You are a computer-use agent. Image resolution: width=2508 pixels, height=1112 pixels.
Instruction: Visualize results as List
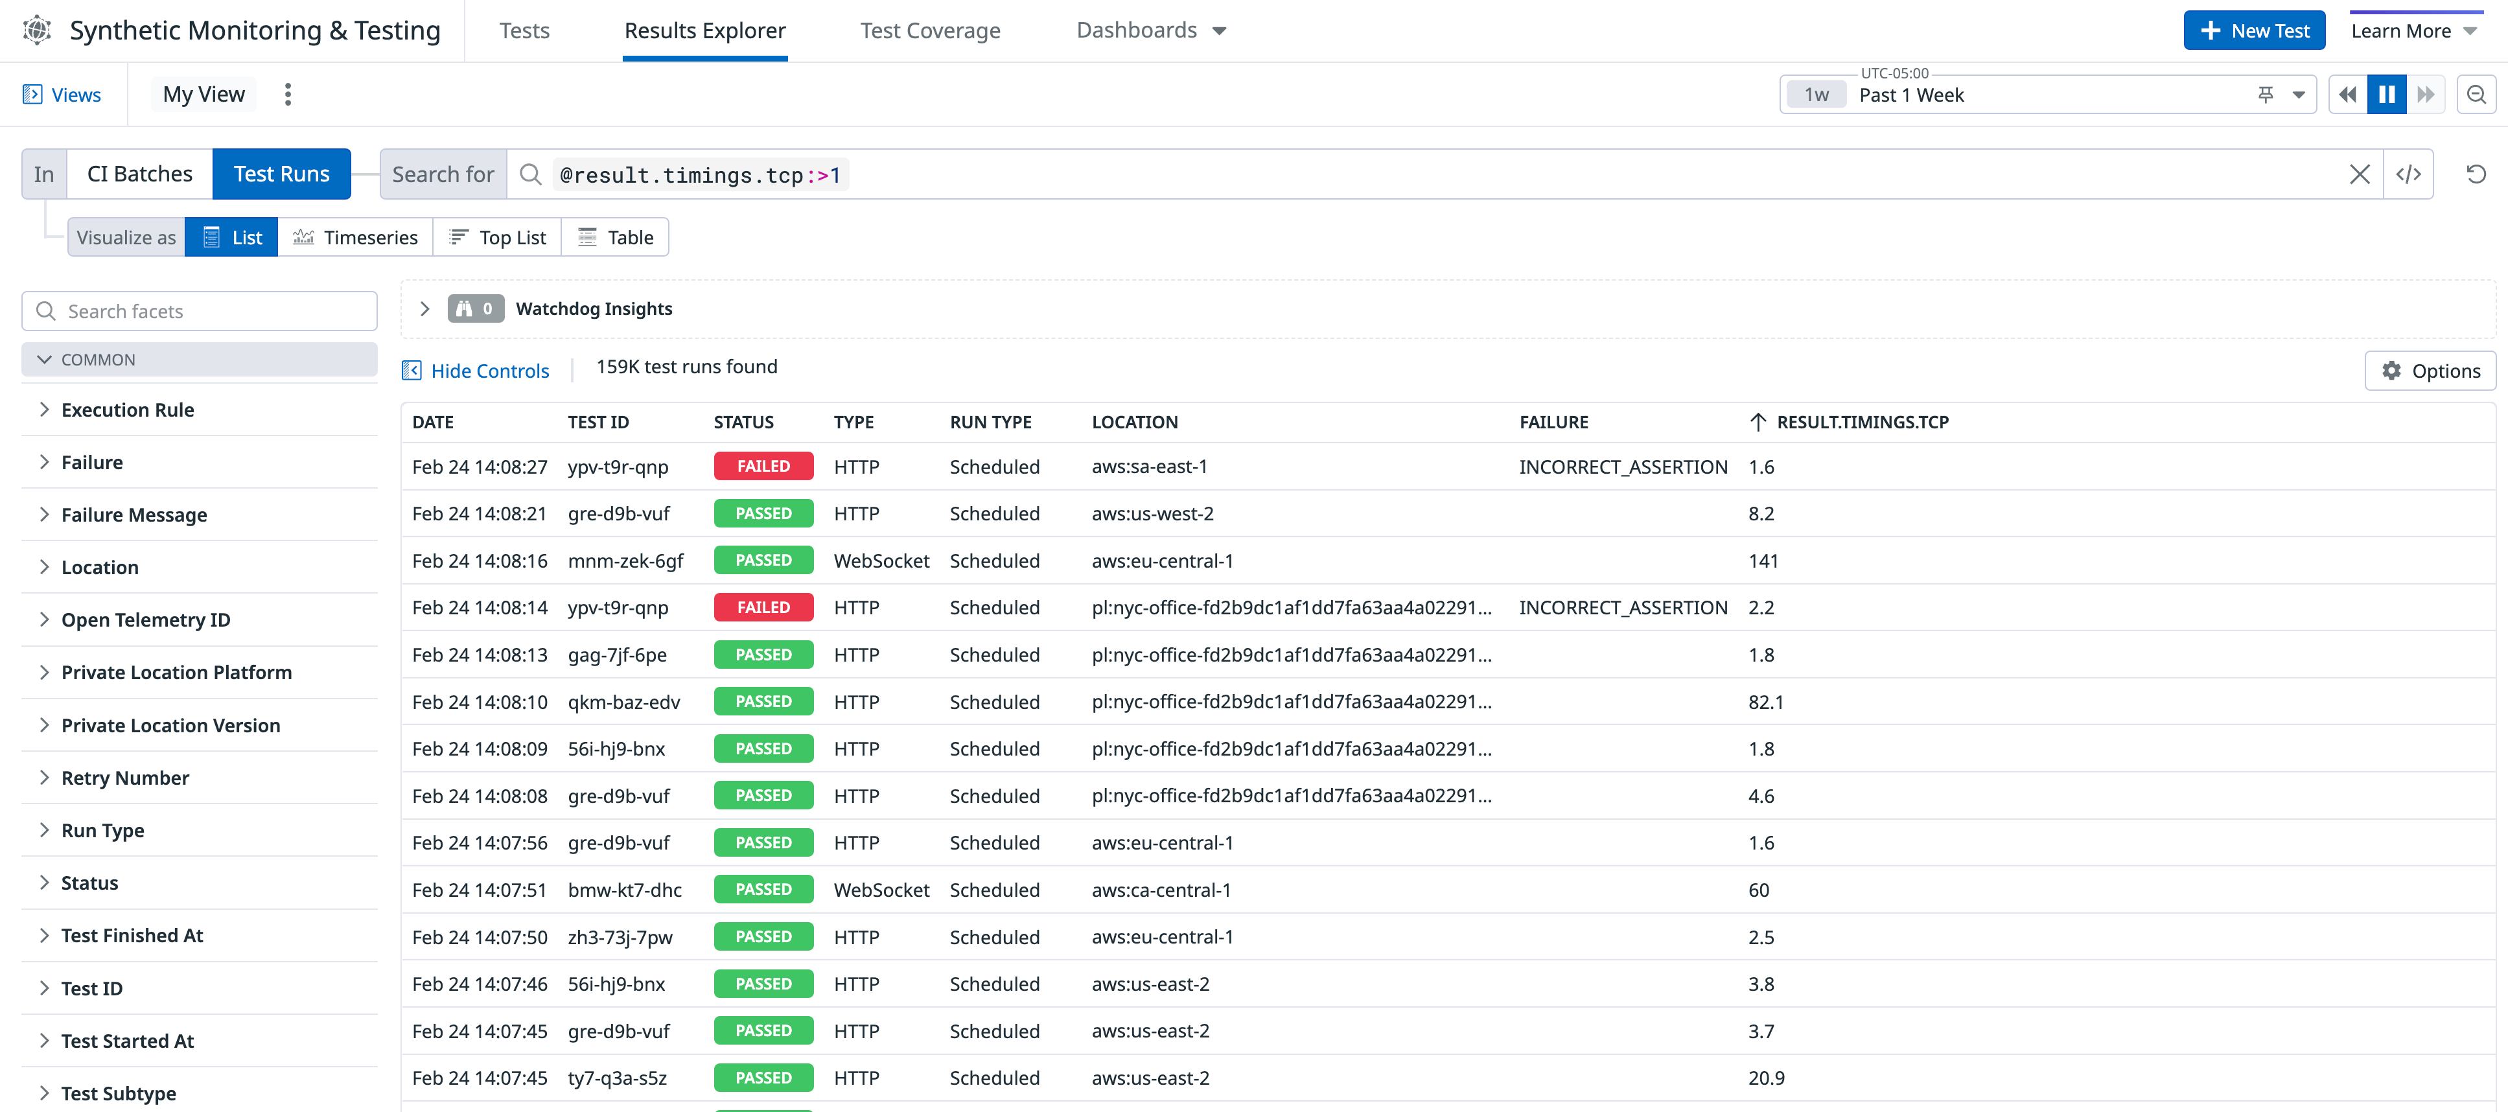tap(232, 238)
